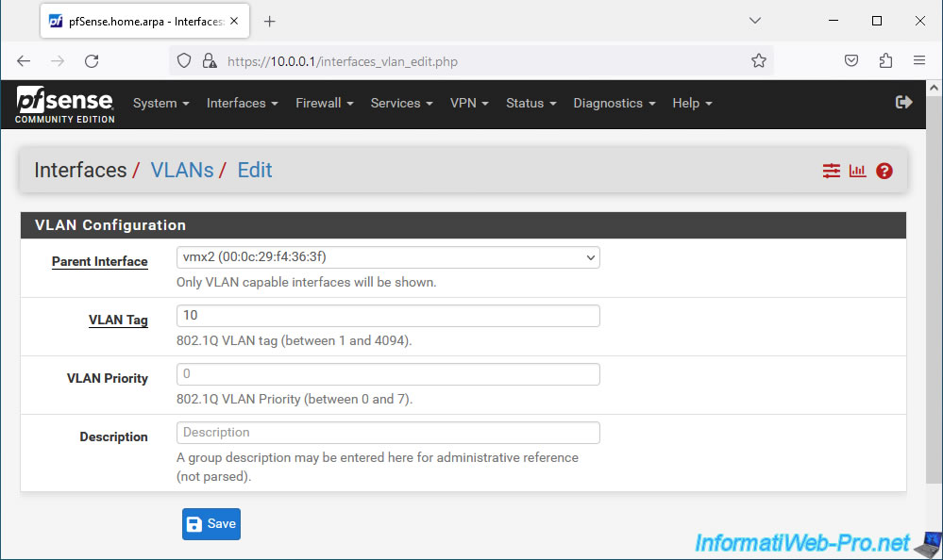Screen dimensions: 943x560
Task: Click into the VLAN Tag field
Action: (387, 316)
